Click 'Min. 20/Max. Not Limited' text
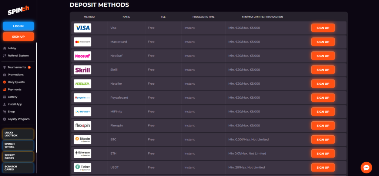The height and width of the screenshot is (176, 379). 246,167
